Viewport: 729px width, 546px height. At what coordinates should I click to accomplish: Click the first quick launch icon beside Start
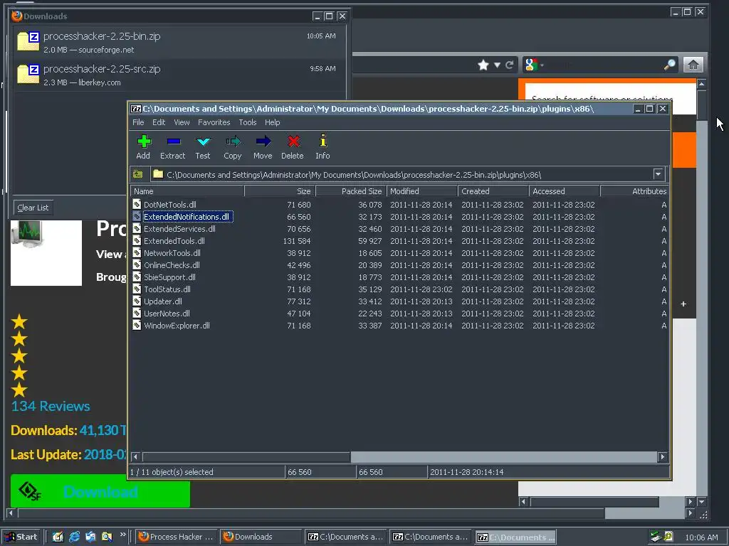point(58,537)
